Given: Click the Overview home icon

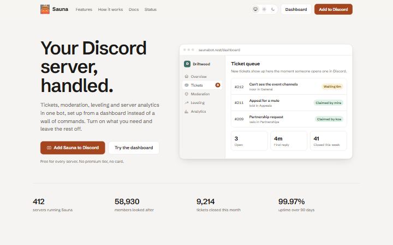Looking at the screenshot, I should pos(187,77).
